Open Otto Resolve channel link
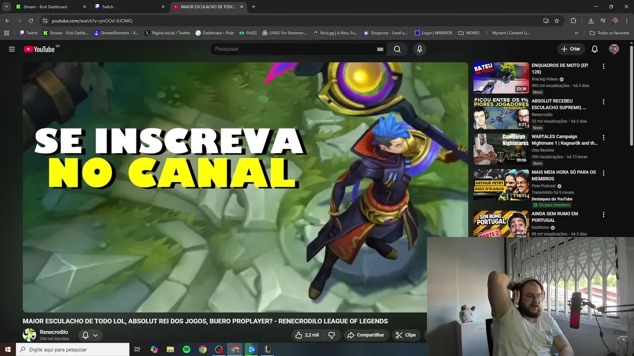 coord(542,150)
